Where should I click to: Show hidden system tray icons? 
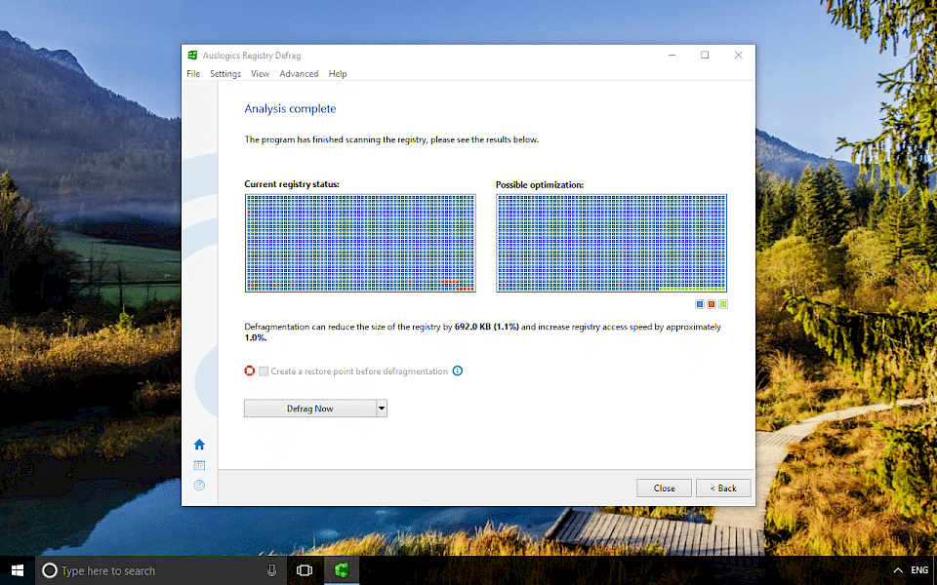[898, 570]
